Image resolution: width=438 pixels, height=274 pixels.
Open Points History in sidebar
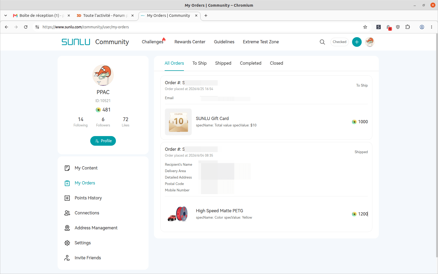tap(88, 198)
